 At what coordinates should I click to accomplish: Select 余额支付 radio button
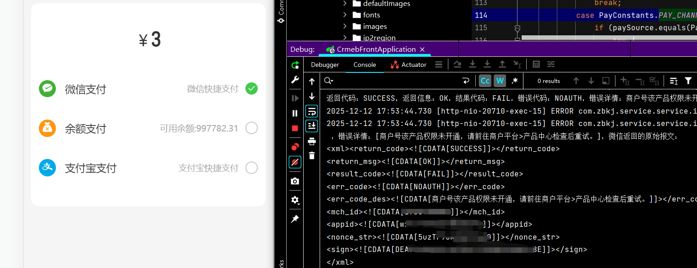point(251,128)
